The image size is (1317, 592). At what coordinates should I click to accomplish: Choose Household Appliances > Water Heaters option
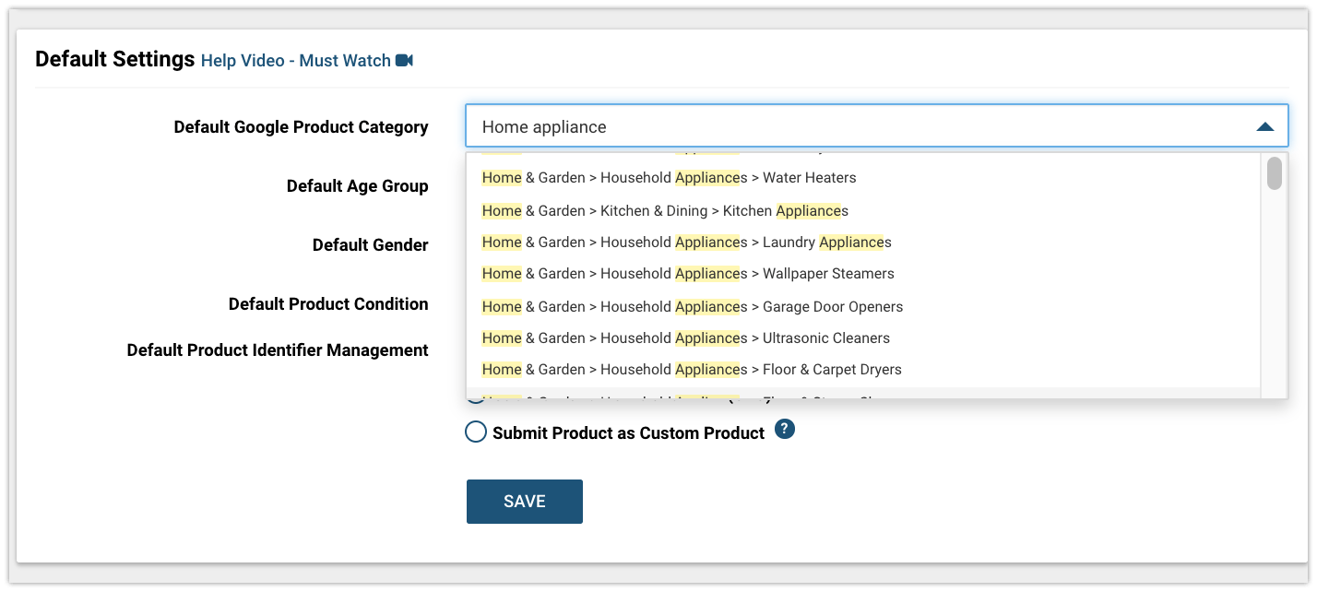pyautogui.click(x=863, y=178)
